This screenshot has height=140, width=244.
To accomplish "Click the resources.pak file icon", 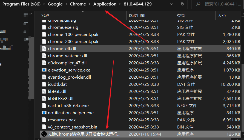I will (x=44, y=120).
